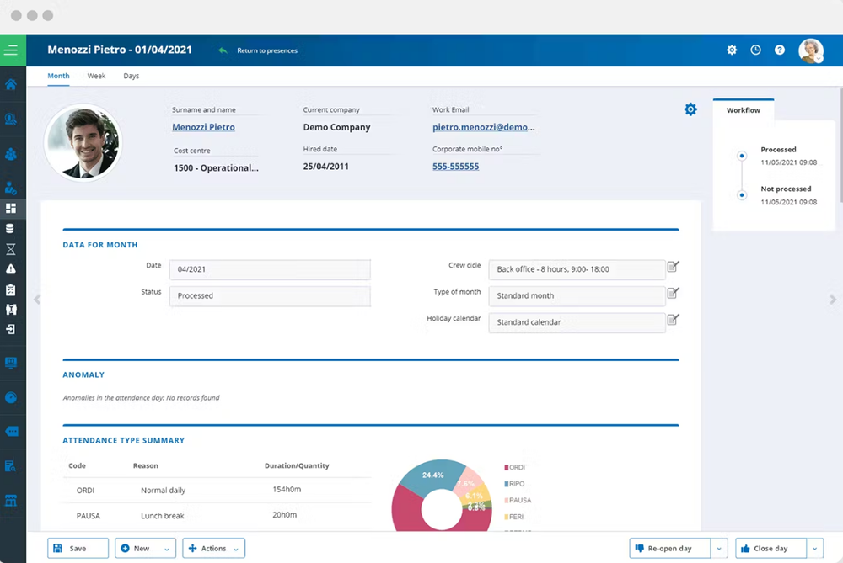Viewport: 843px width, 563px height.
Task: Open the warning triangle sidebar icon
Action: click(11, 269)
